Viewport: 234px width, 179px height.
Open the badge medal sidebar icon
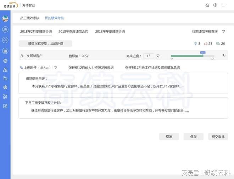pos(5,87)
